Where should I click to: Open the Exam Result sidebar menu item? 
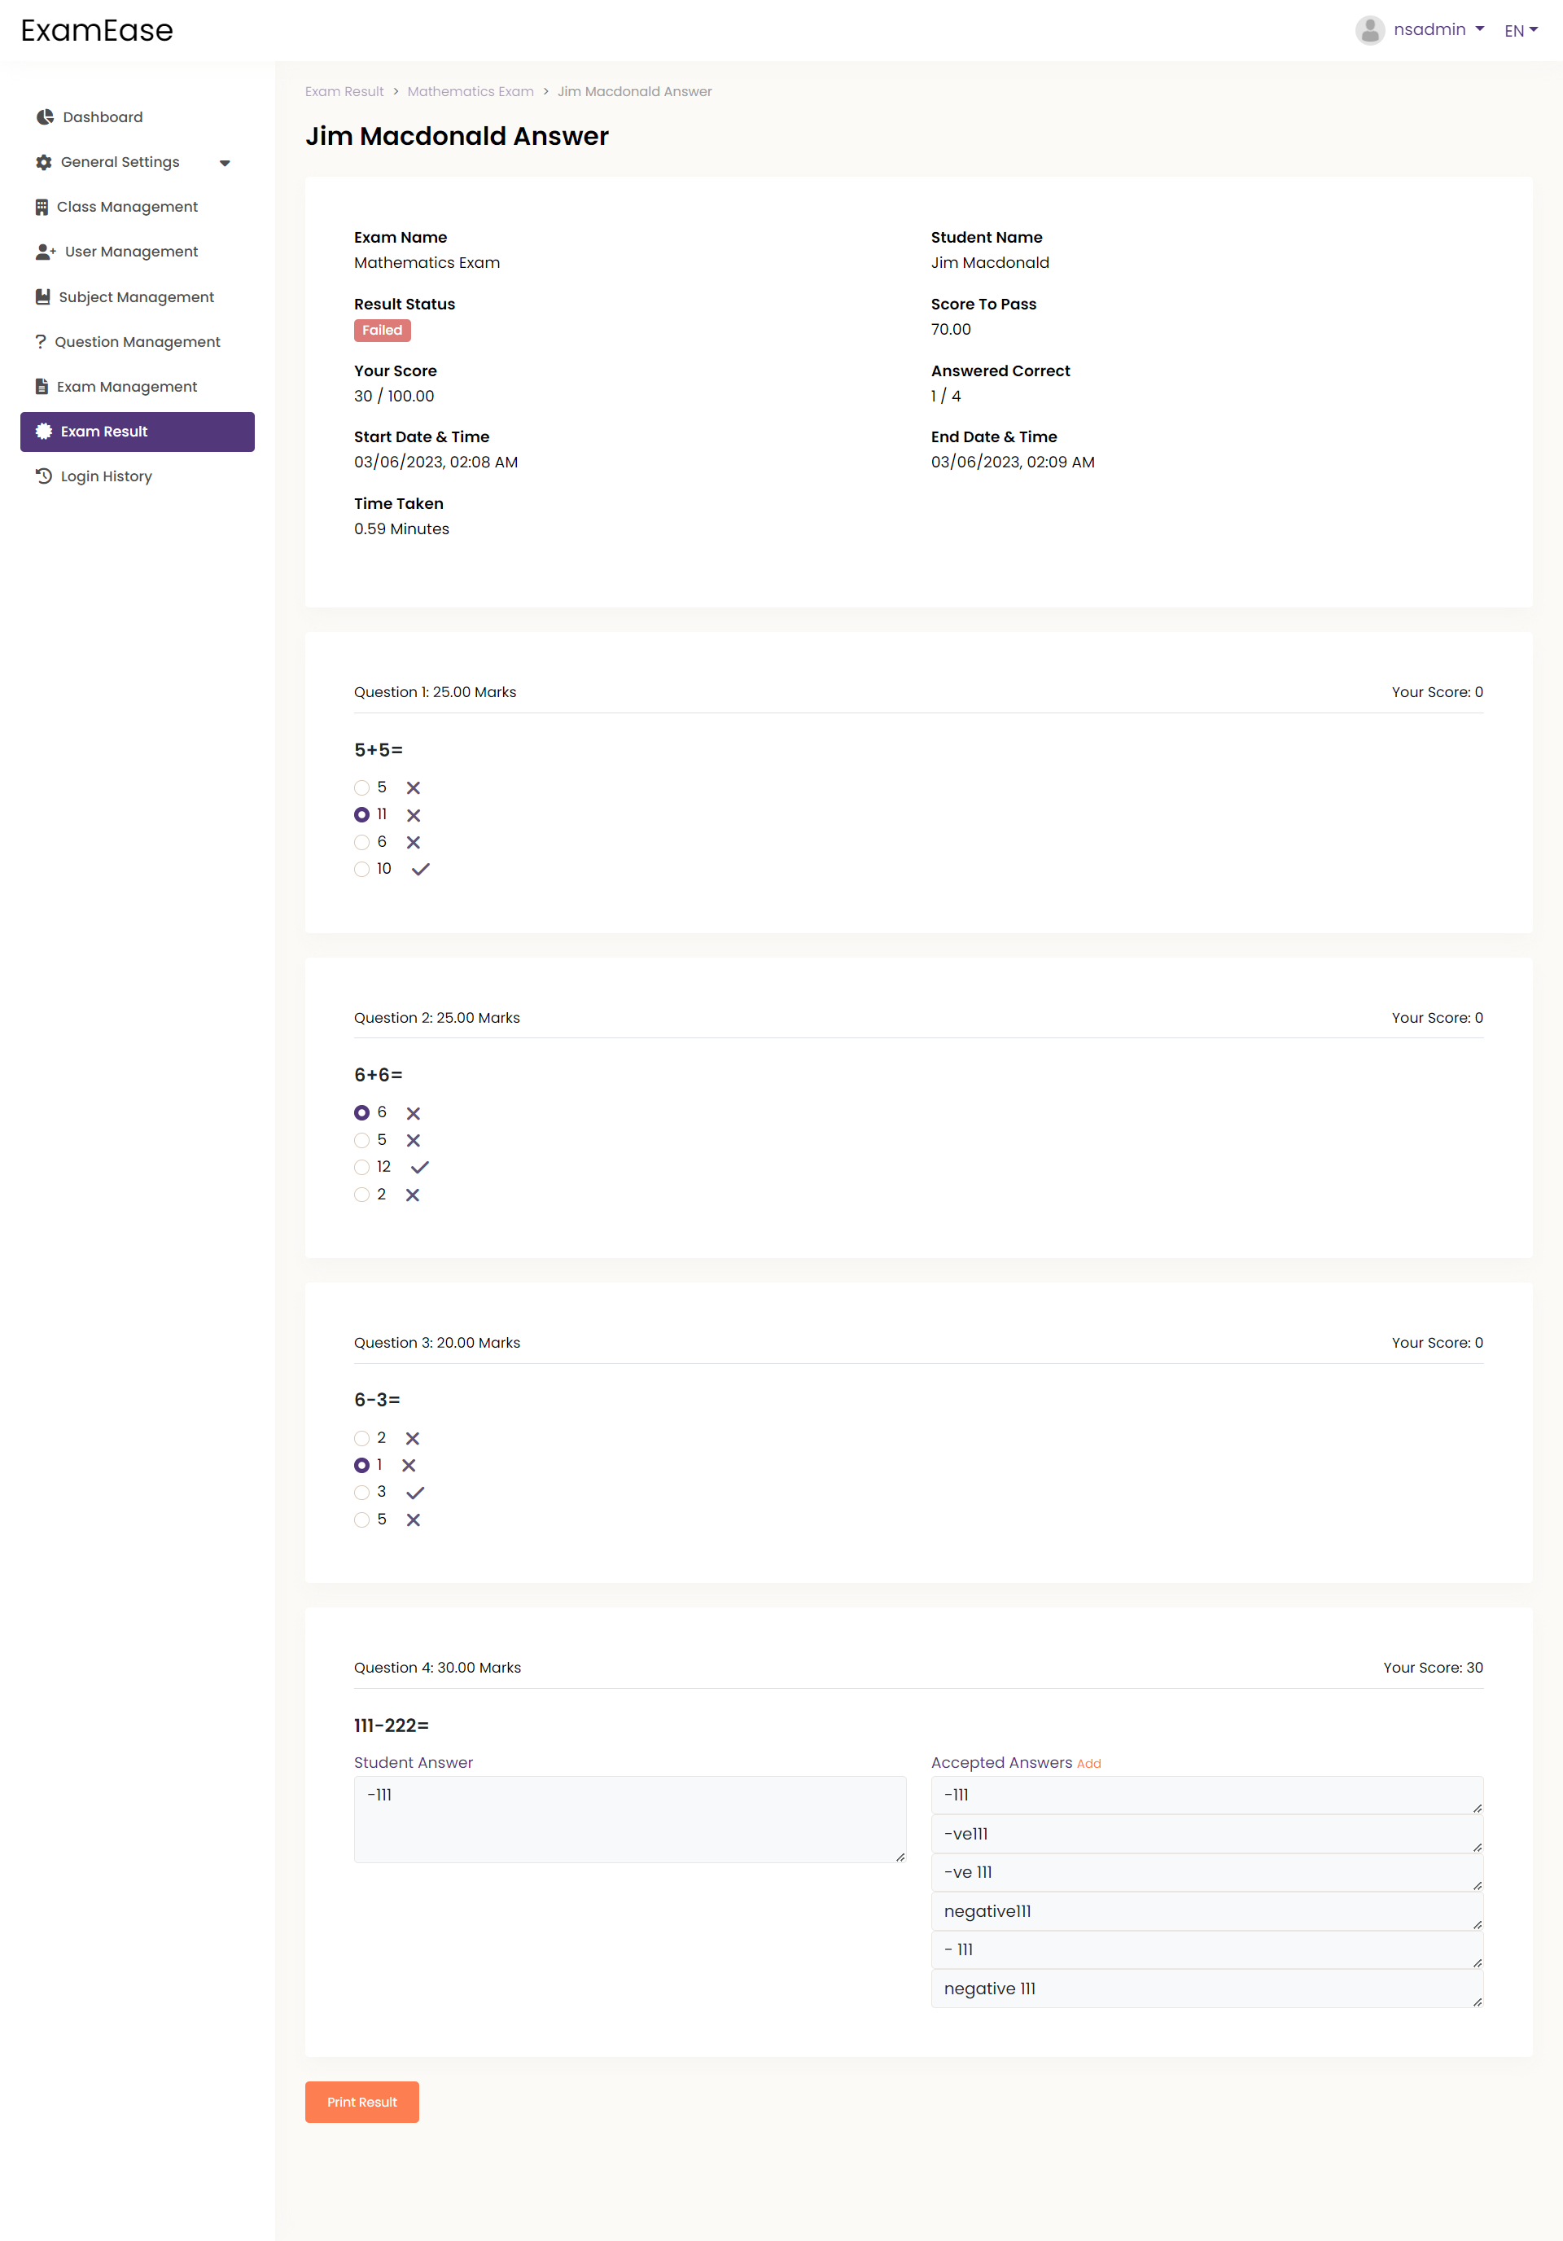138,432
